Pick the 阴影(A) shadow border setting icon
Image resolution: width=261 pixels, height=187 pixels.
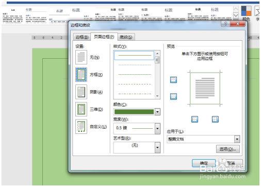pyautogui.click(x=81, y=92)
